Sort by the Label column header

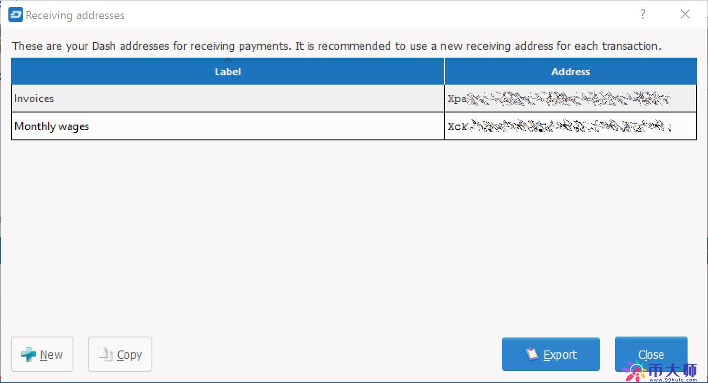point(228,72)
